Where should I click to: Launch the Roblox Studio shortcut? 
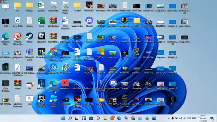(54, 101)
